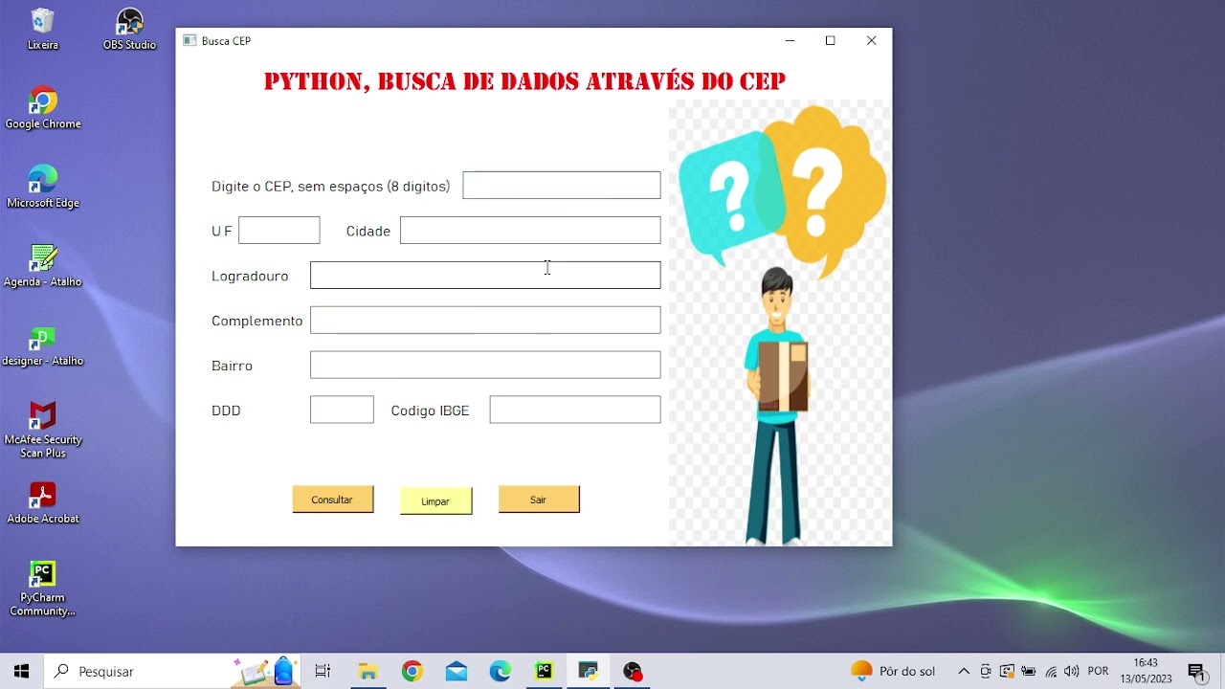The width and height of the screenshot is (1225, 689).
Task: Click the battery tray icon
Action: point(1029,671)
